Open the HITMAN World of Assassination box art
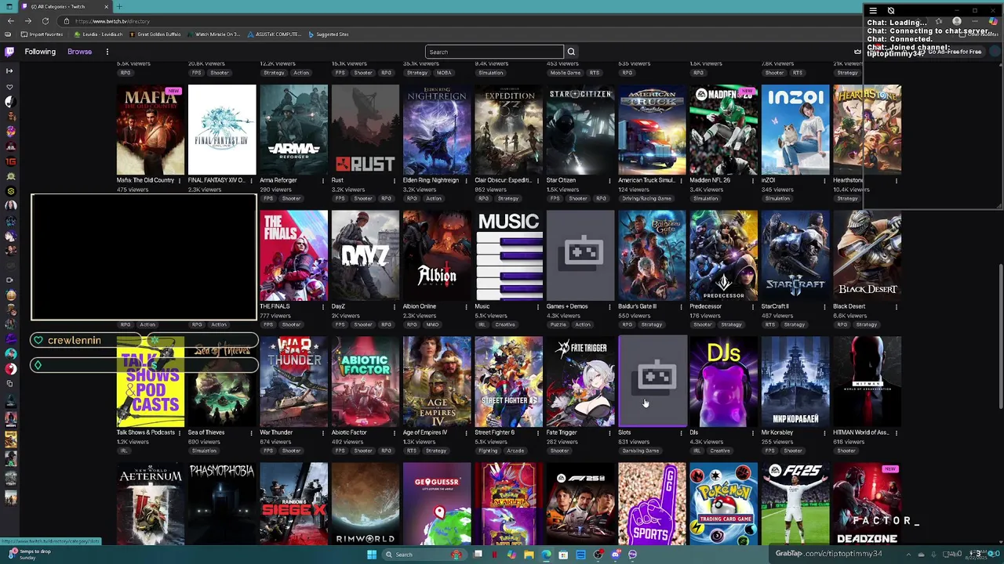Image resolution: width=1004 pixels, height=564 pixels. pos(867,381)
